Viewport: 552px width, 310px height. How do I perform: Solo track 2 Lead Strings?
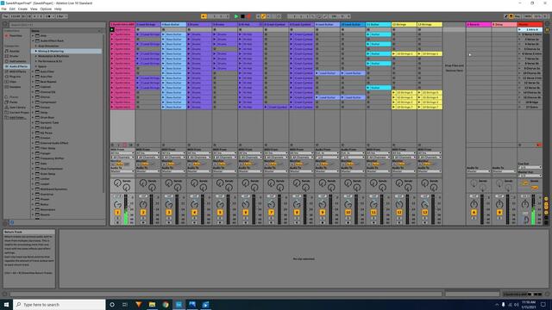coord(143,218)
